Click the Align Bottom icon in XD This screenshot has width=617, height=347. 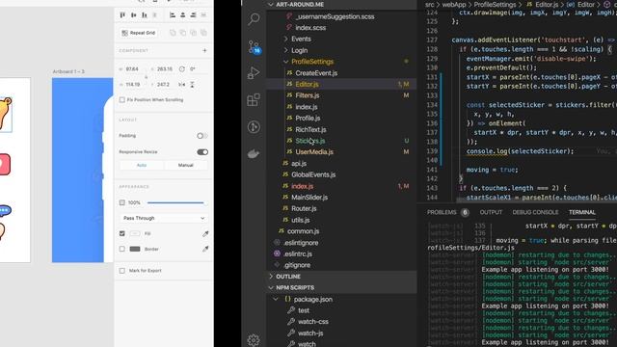pyautogui.click(x=145, y=15)
